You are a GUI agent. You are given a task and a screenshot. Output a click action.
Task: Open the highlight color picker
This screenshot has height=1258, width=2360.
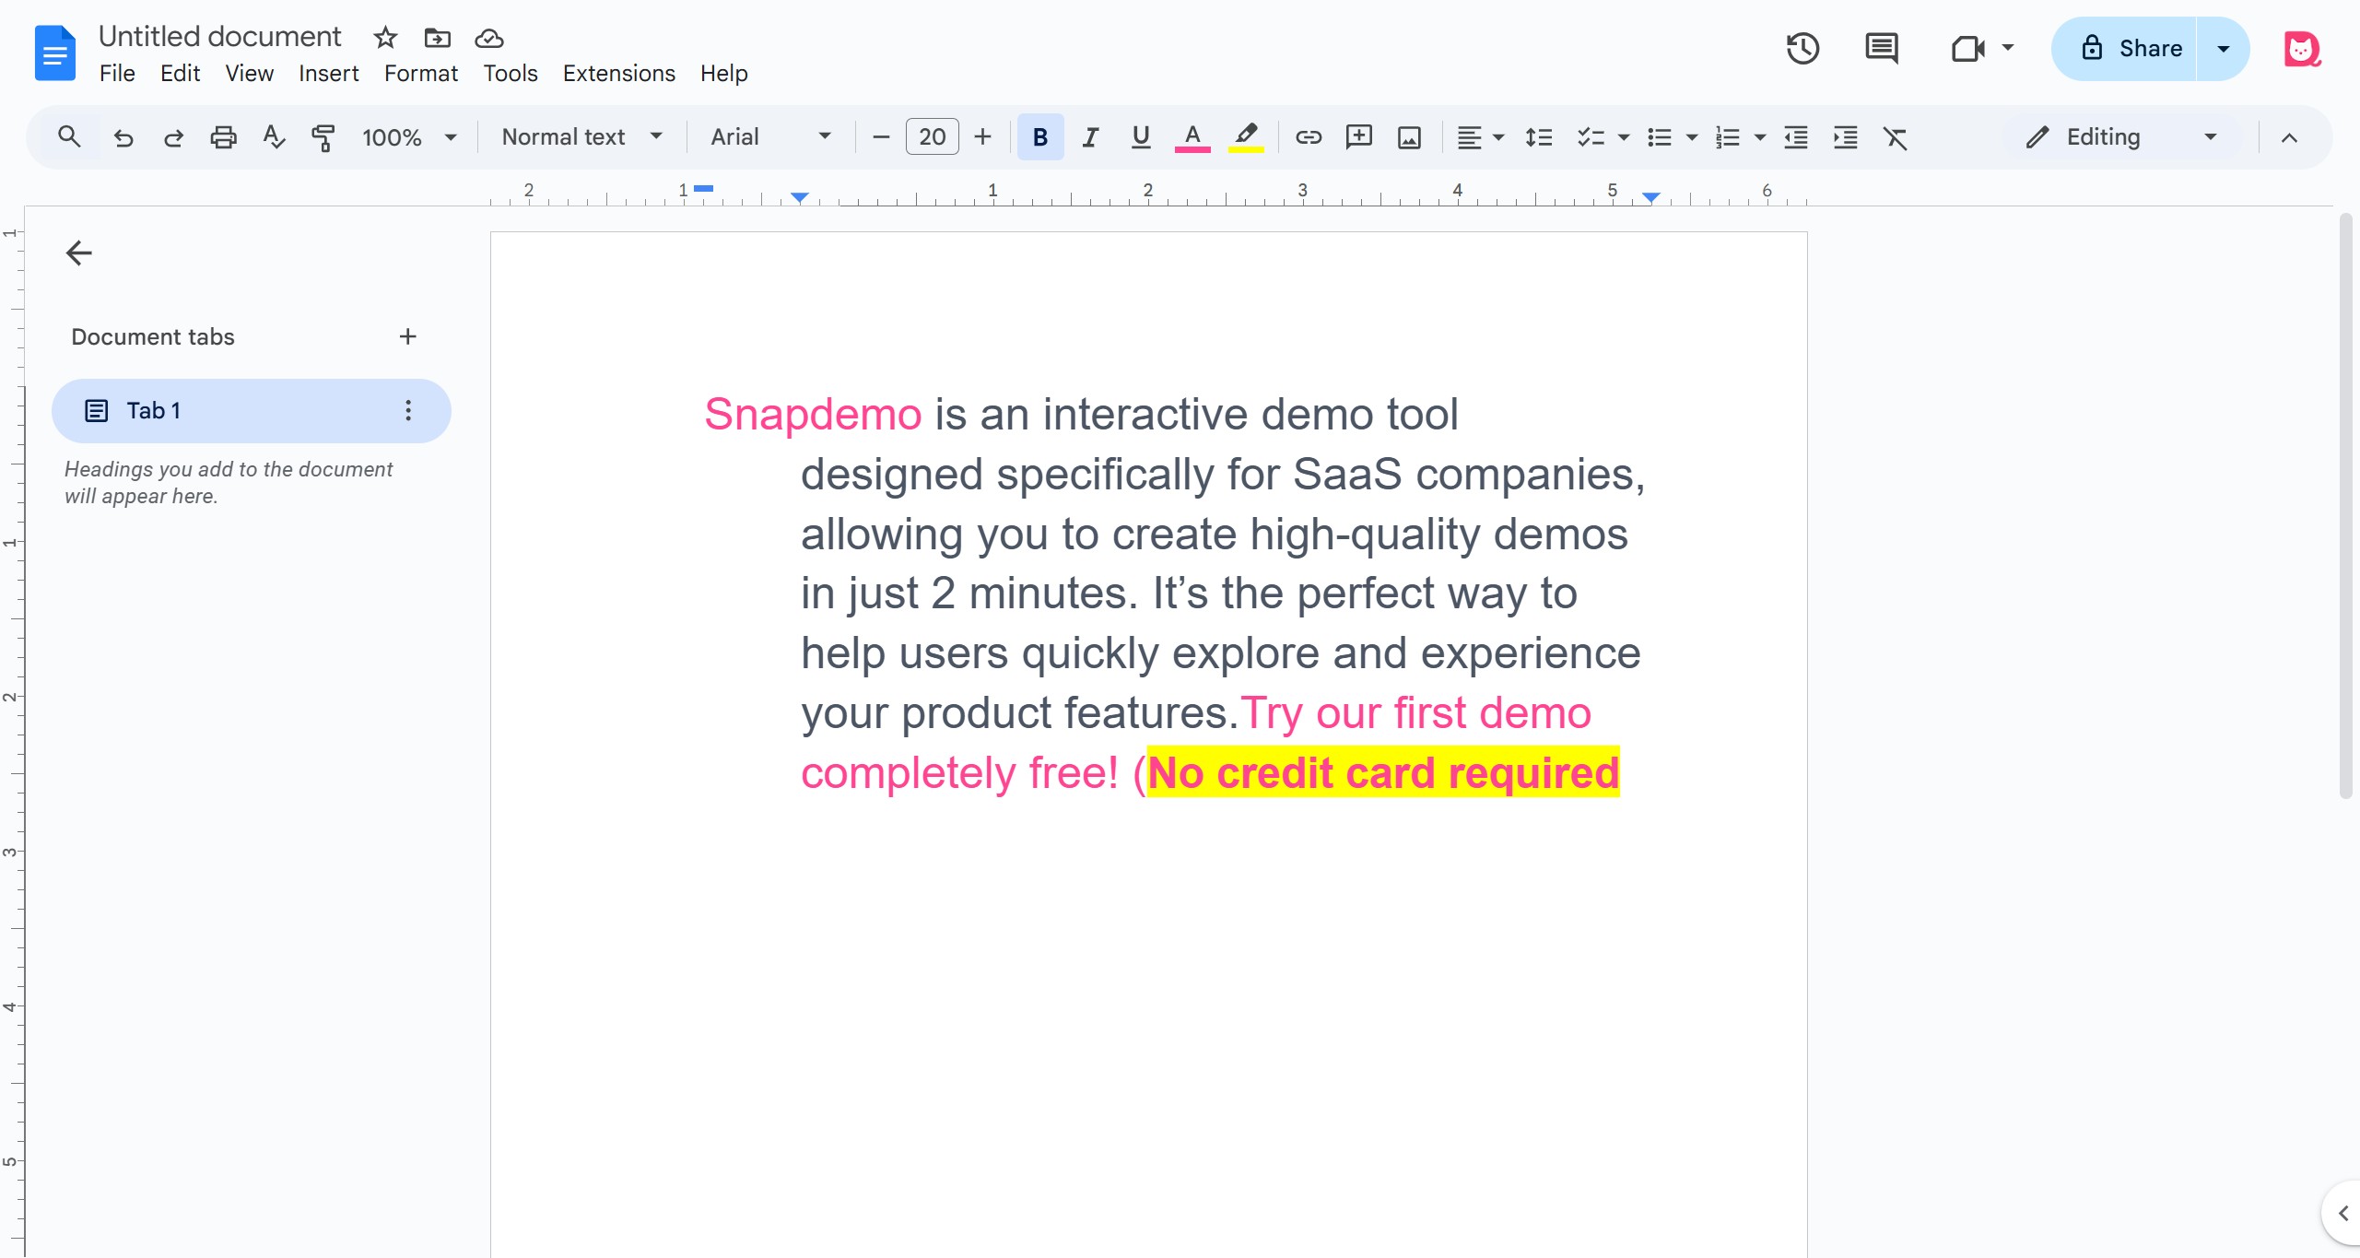1246,137
